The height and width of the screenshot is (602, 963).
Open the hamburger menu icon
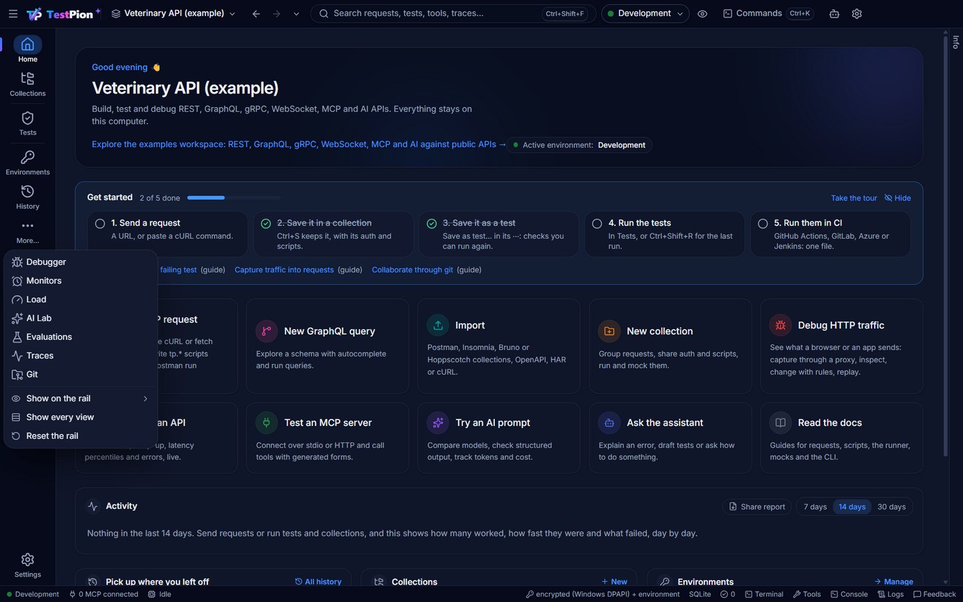(13, 13)
